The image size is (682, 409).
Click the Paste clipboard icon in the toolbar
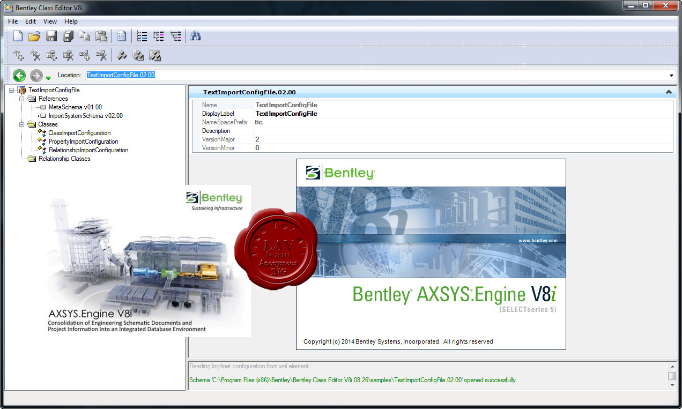click(101, 36)
